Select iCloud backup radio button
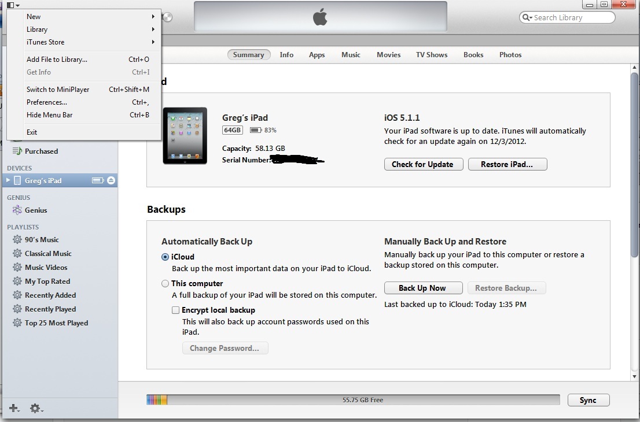The height and width of the screenshot is (422, 640). [165, 257]
